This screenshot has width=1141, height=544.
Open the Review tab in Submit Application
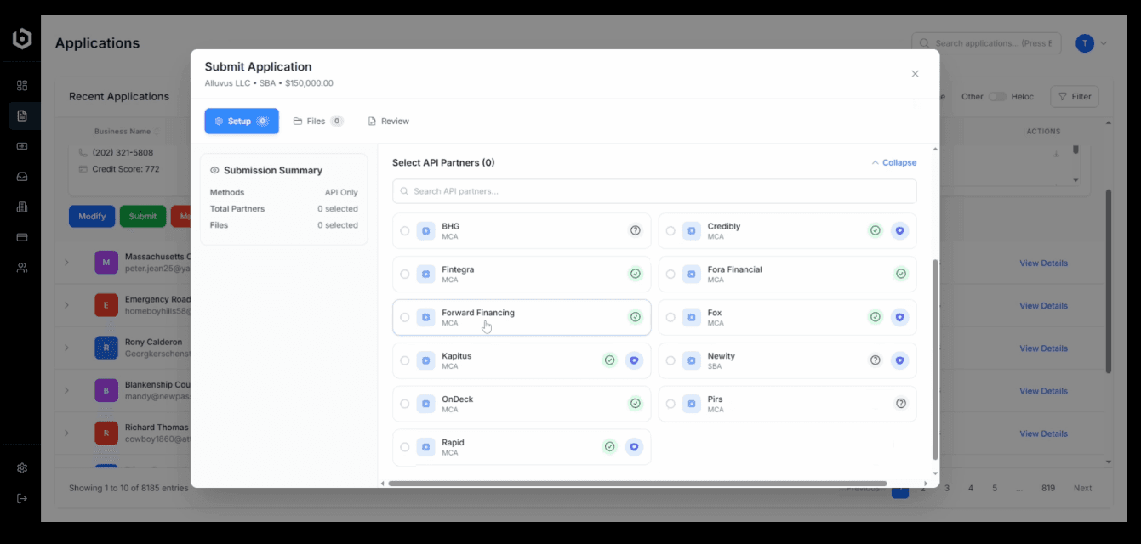pos(388,120)
